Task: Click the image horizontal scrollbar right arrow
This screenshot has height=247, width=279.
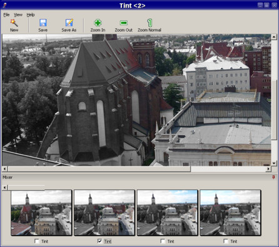Action: coord(268,169)
